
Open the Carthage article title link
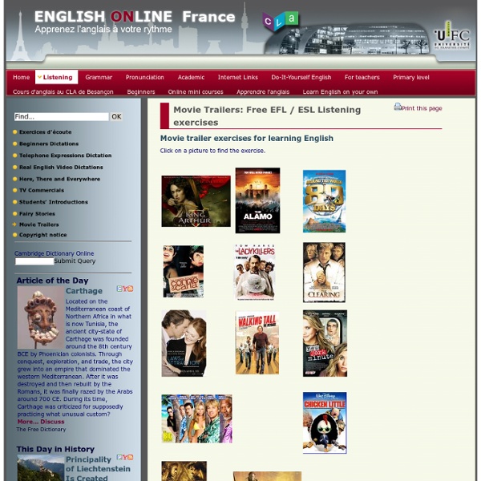tap(83, 291)
